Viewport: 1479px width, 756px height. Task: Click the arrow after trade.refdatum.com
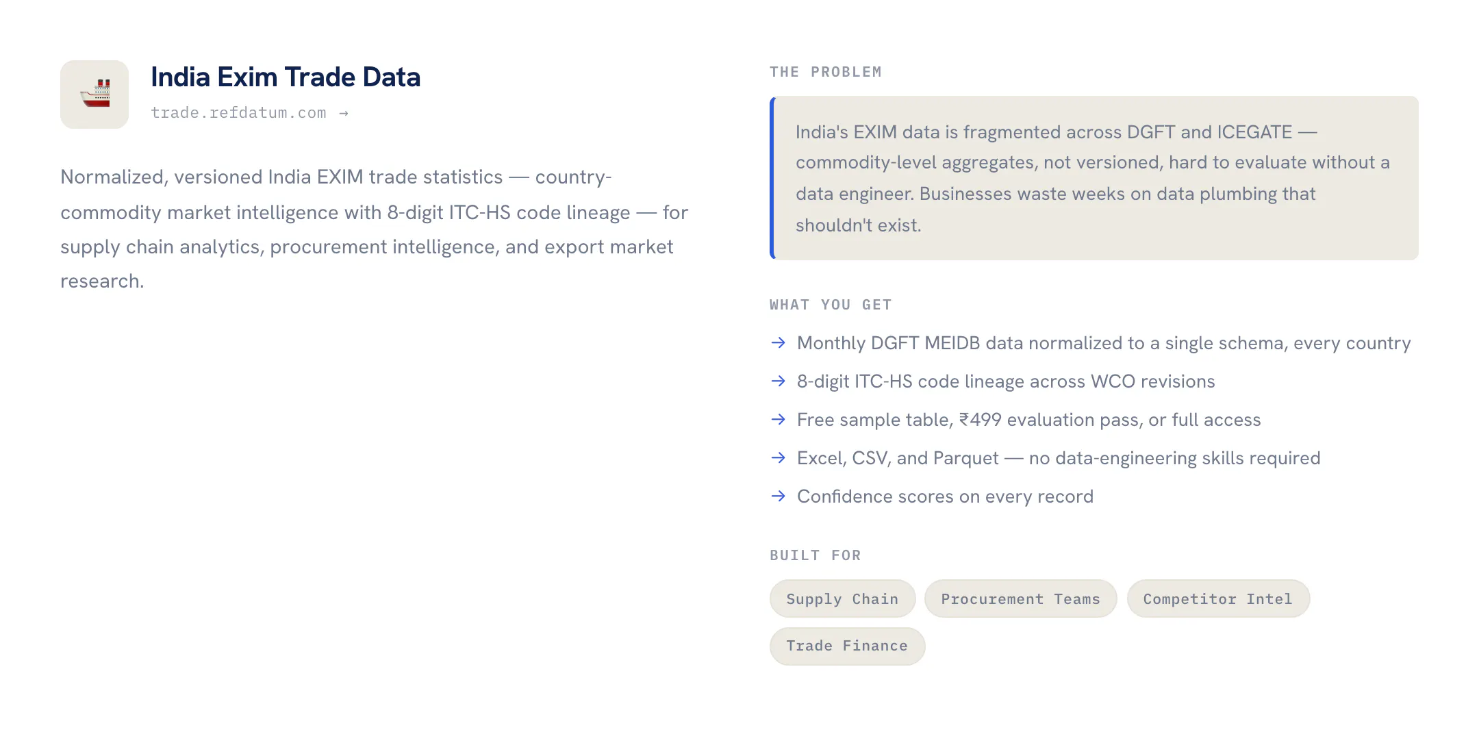pos(344,113)
